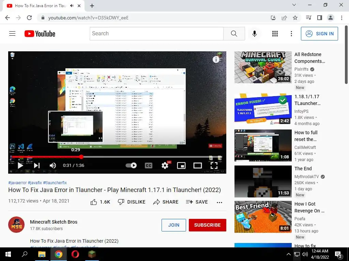The width and height of the screenshot is (349, 261).
Task: Switch to miniplayer mode
Action: 181,166
